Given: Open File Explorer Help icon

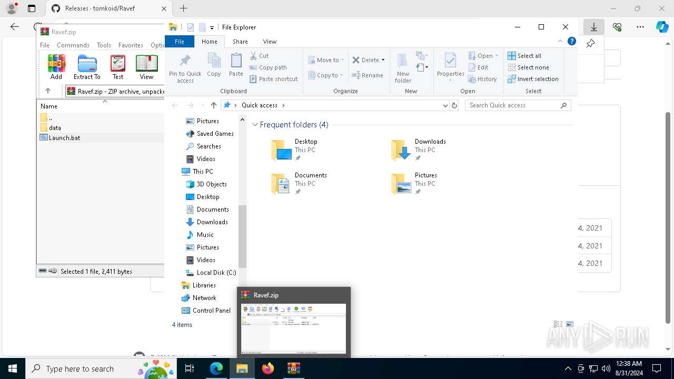Looking at the screenshot, I should pyautogui.click(x=572, y=42).
